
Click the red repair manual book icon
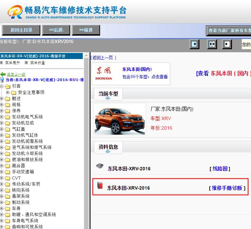(100, 185)
